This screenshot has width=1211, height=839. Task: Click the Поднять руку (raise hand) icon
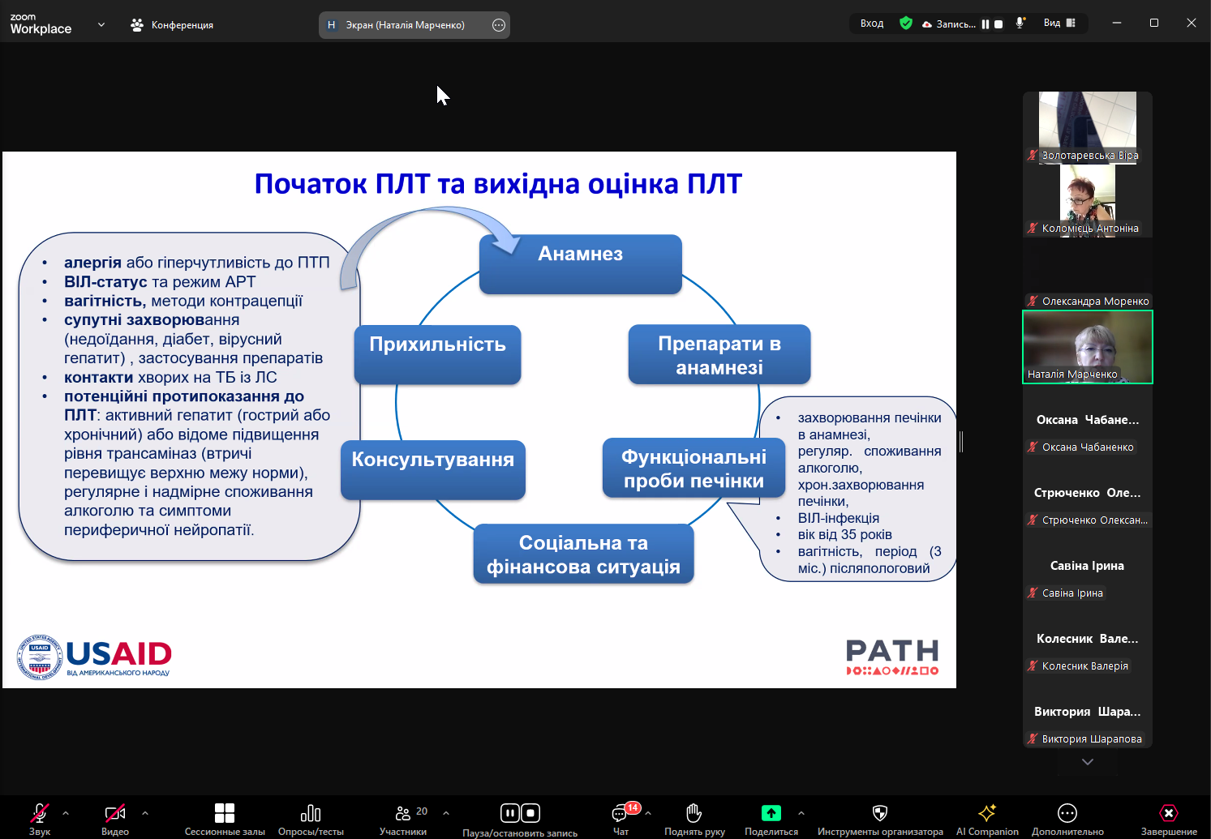[694, 813]
